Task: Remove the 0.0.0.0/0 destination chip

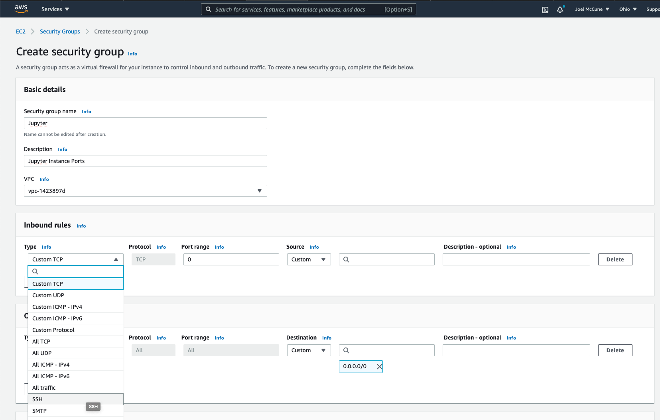Action: click(379, 367)
